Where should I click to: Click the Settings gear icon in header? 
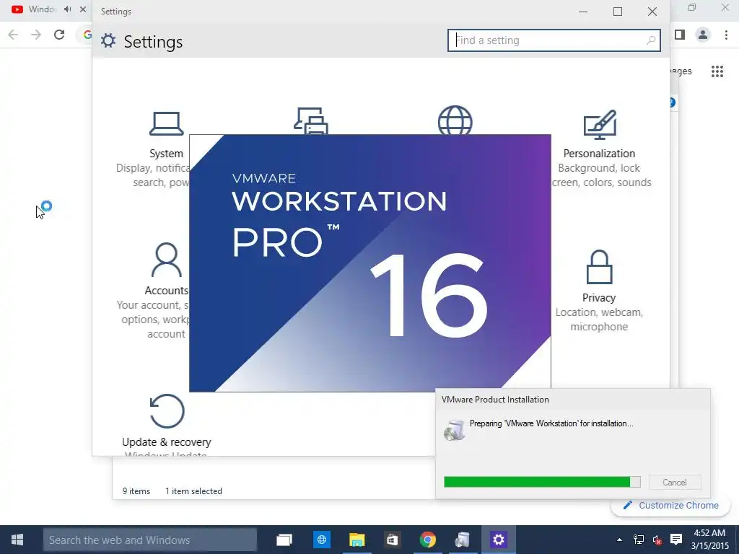(x=108, y=41)
